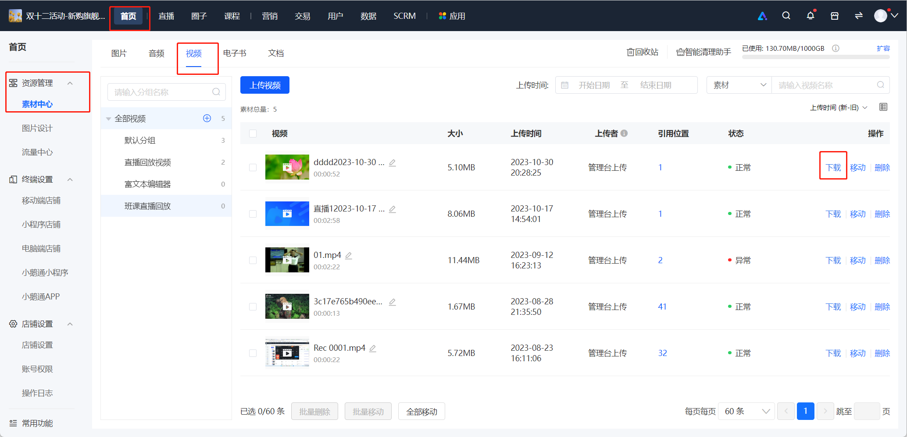Collapse the 全部视频 group tree
The image size is (907, 437).
pyautogui.click(x=108, y=119)
